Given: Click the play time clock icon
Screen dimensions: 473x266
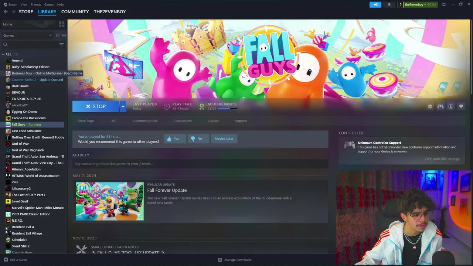Looking at the screenshot, I should pyautogui.click(x=167, y=106).
